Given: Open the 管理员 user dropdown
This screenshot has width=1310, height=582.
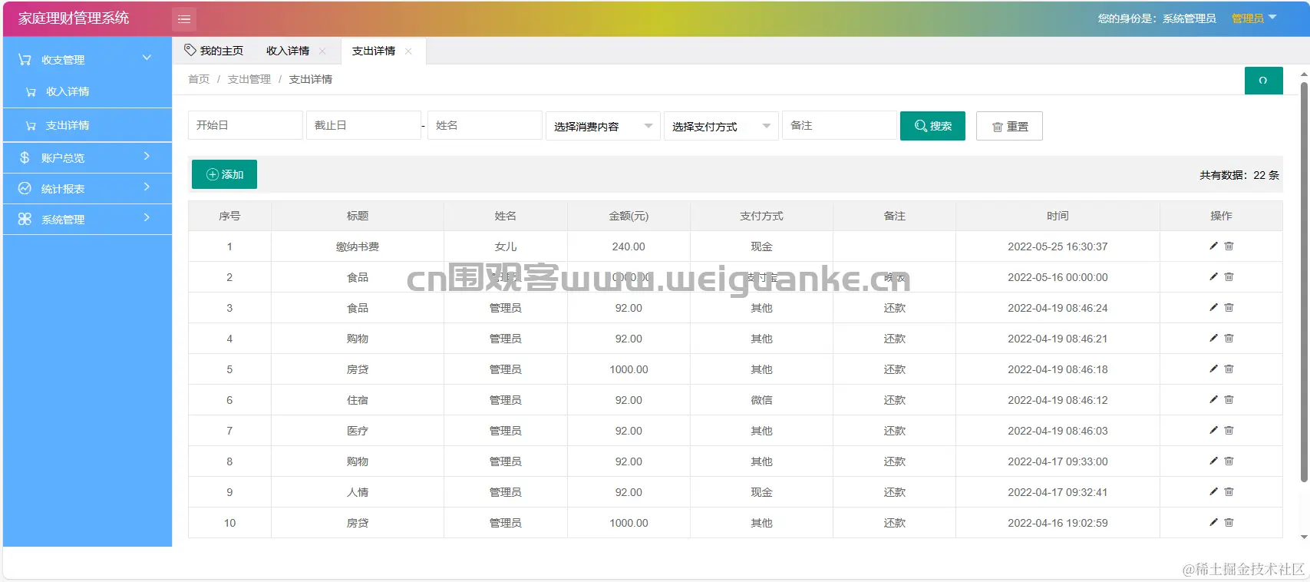Looking at the screenshot, I should pyautogui.click(x=1254, y=18).
